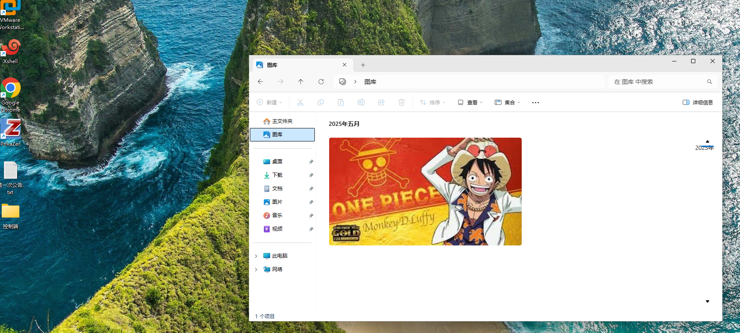The image size is (740, 333).
Task: Unpin 音乐 using its pin icon
Action: tap(311, 216)
